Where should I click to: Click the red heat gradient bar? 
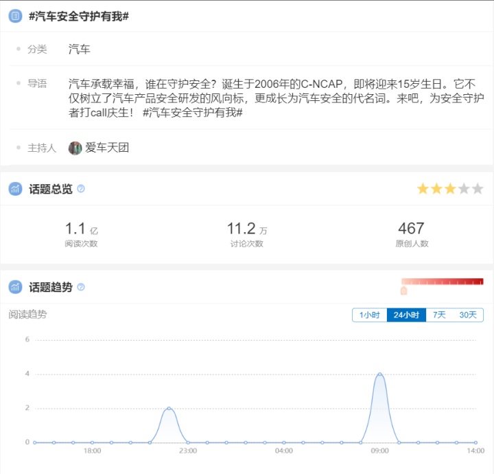pos(442,281)
